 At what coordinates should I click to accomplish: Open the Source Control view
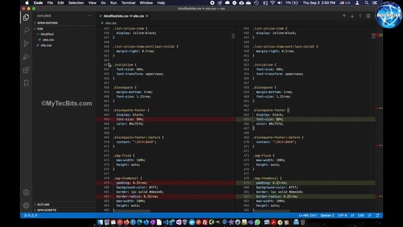click(x=26, y=44)
